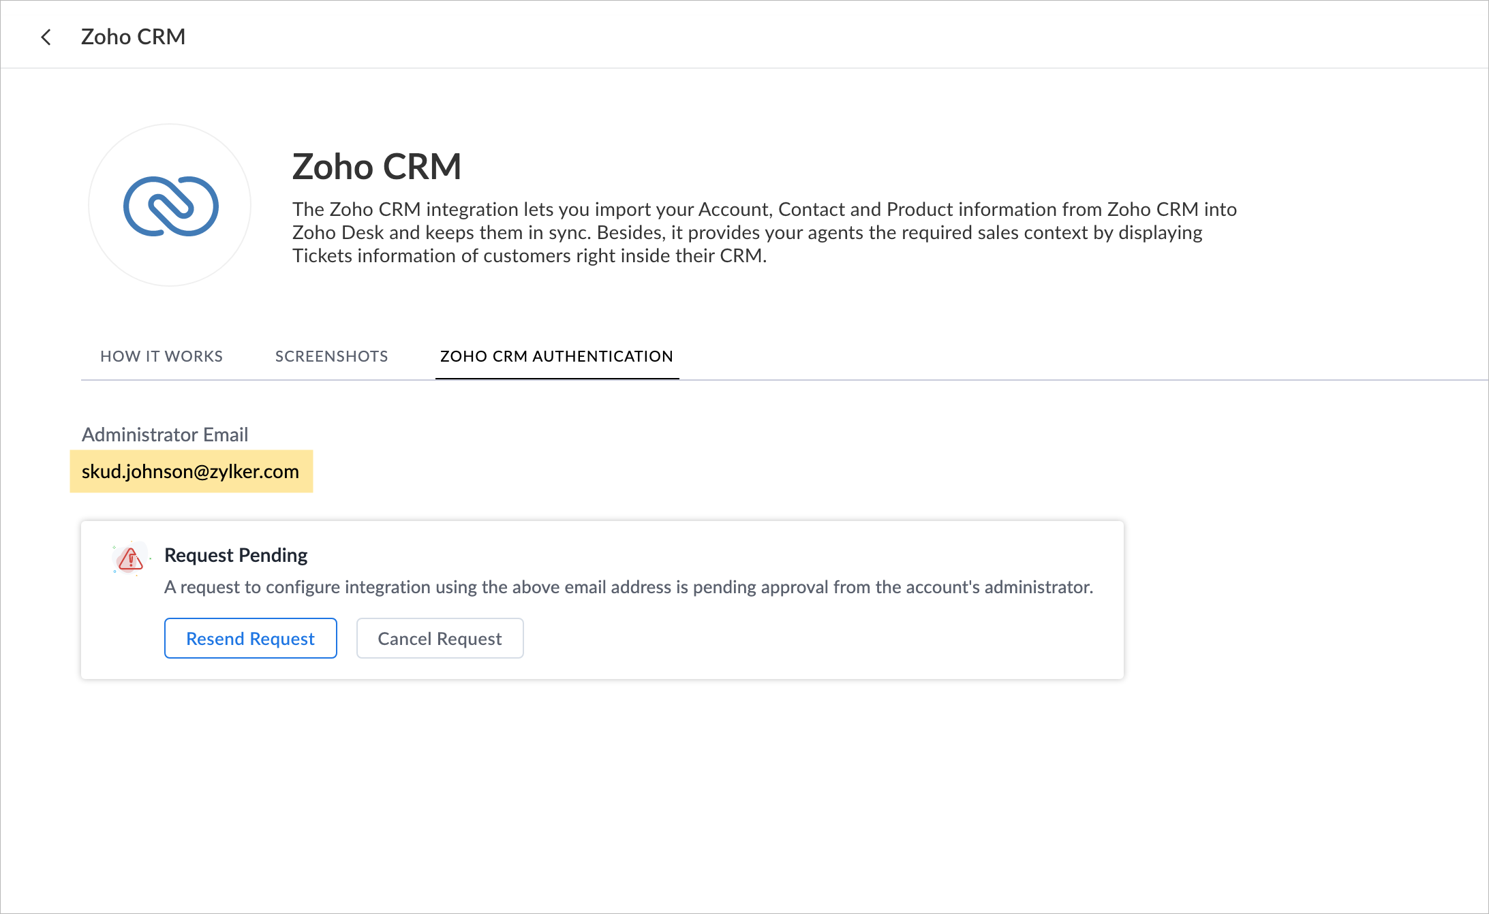Click the first line of the integration description
Viewport: 1489px width, 914px height.
coord(764,209)
